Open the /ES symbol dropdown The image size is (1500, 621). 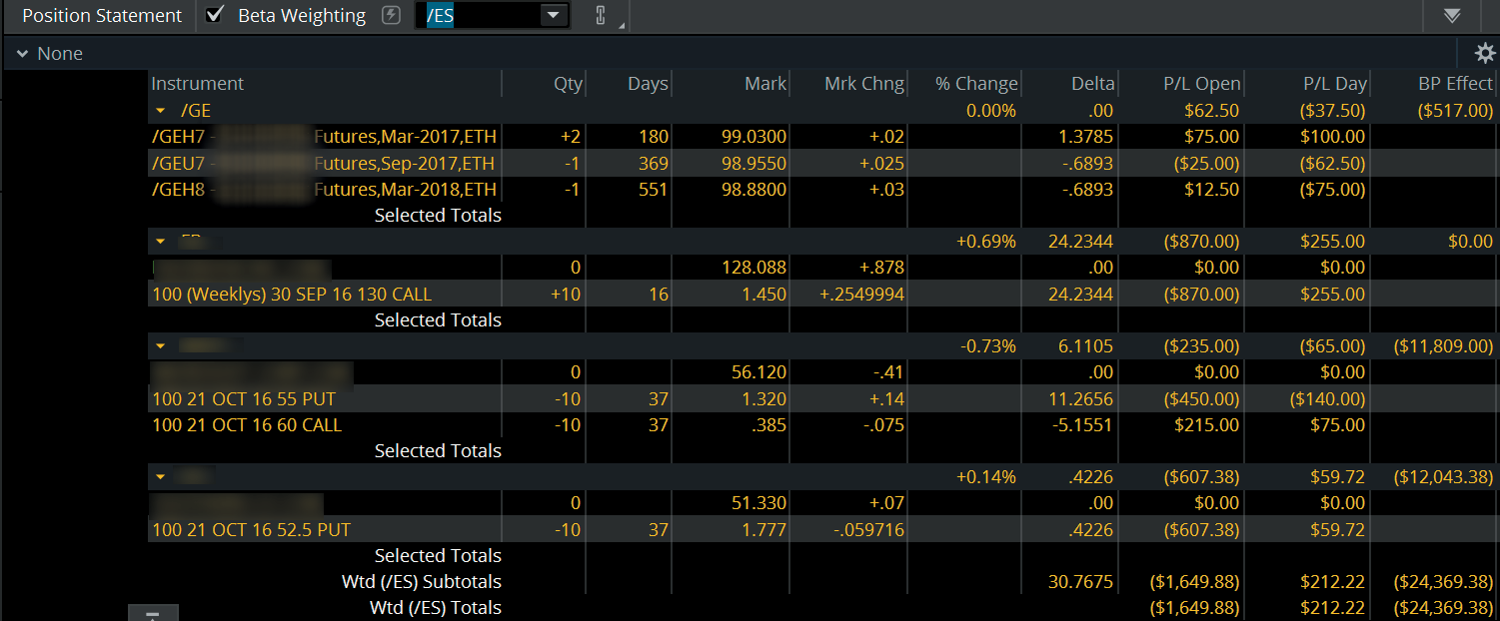[x=553, y=16]
